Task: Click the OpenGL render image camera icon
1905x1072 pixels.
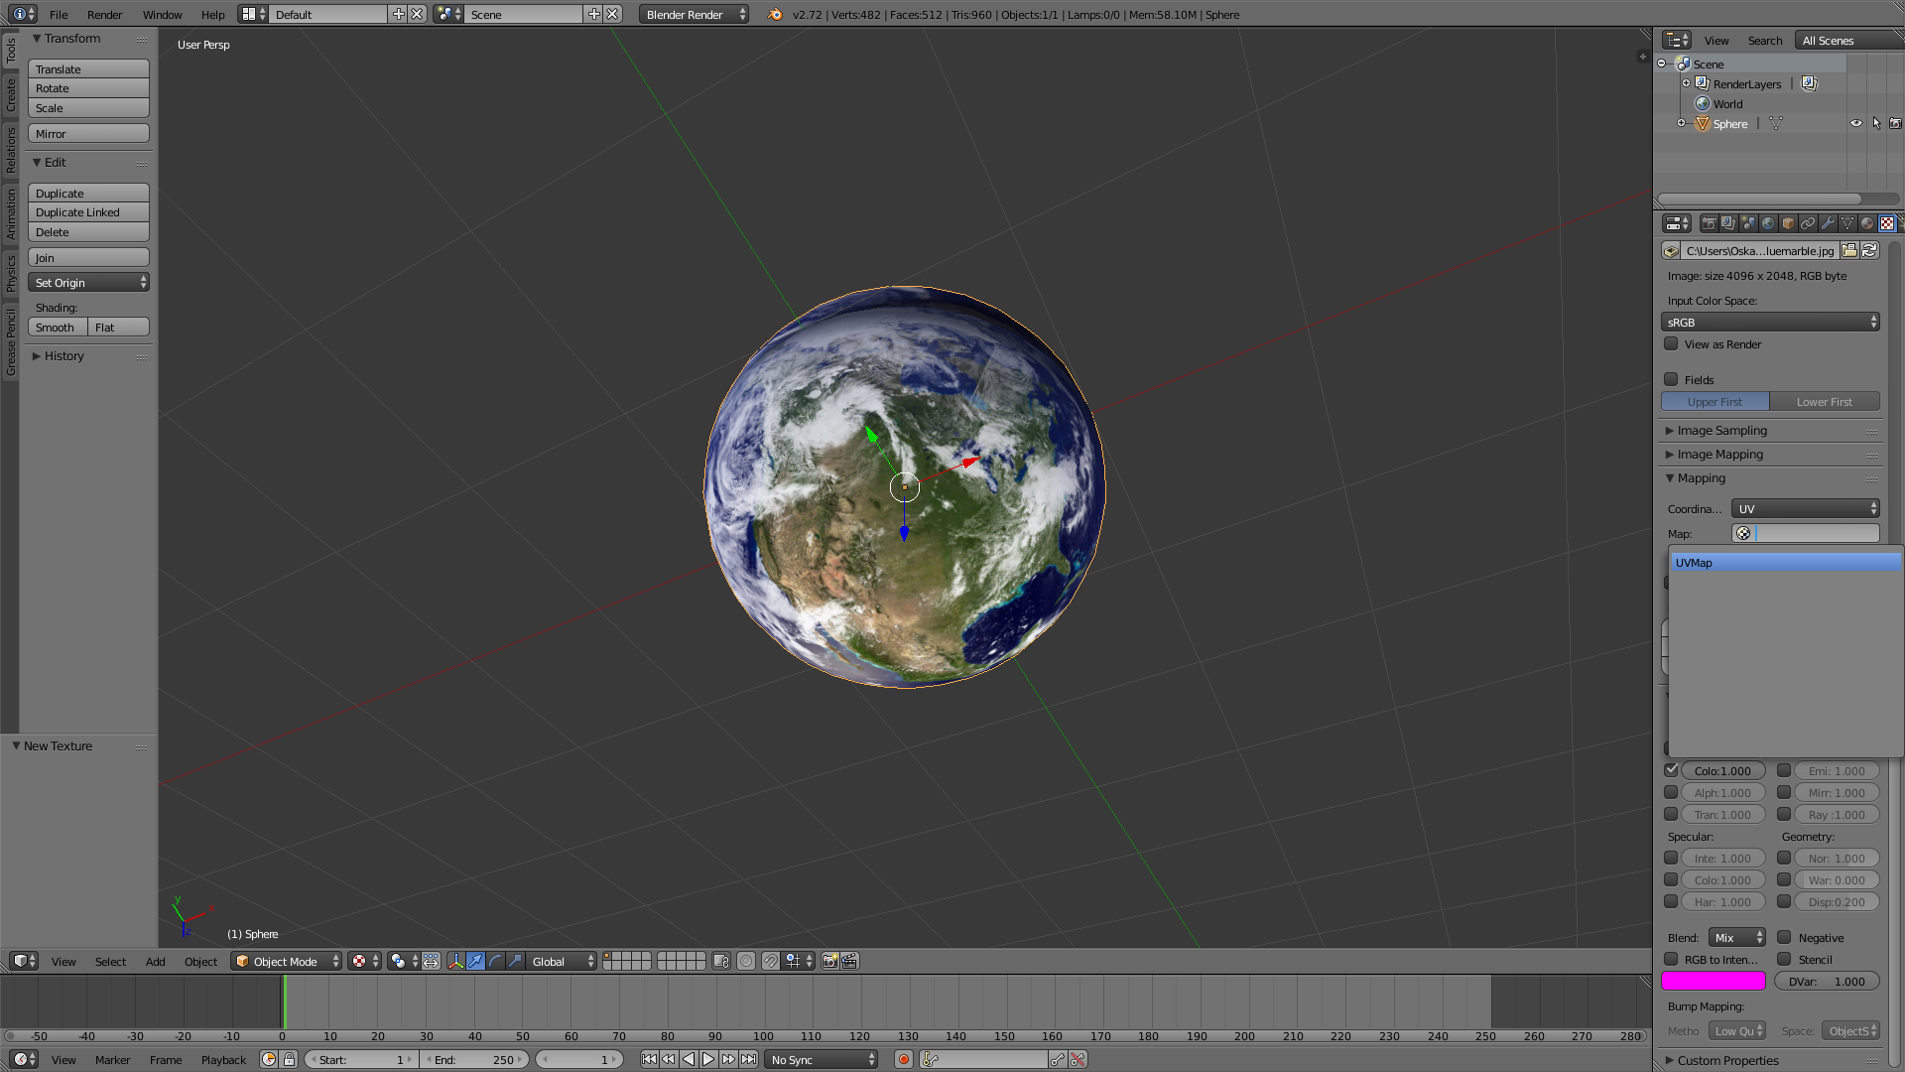Action: [829, 961]
